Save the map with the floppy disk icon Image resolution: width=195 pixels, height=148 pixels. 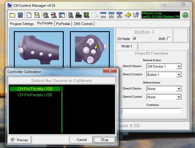coord(20,15)
